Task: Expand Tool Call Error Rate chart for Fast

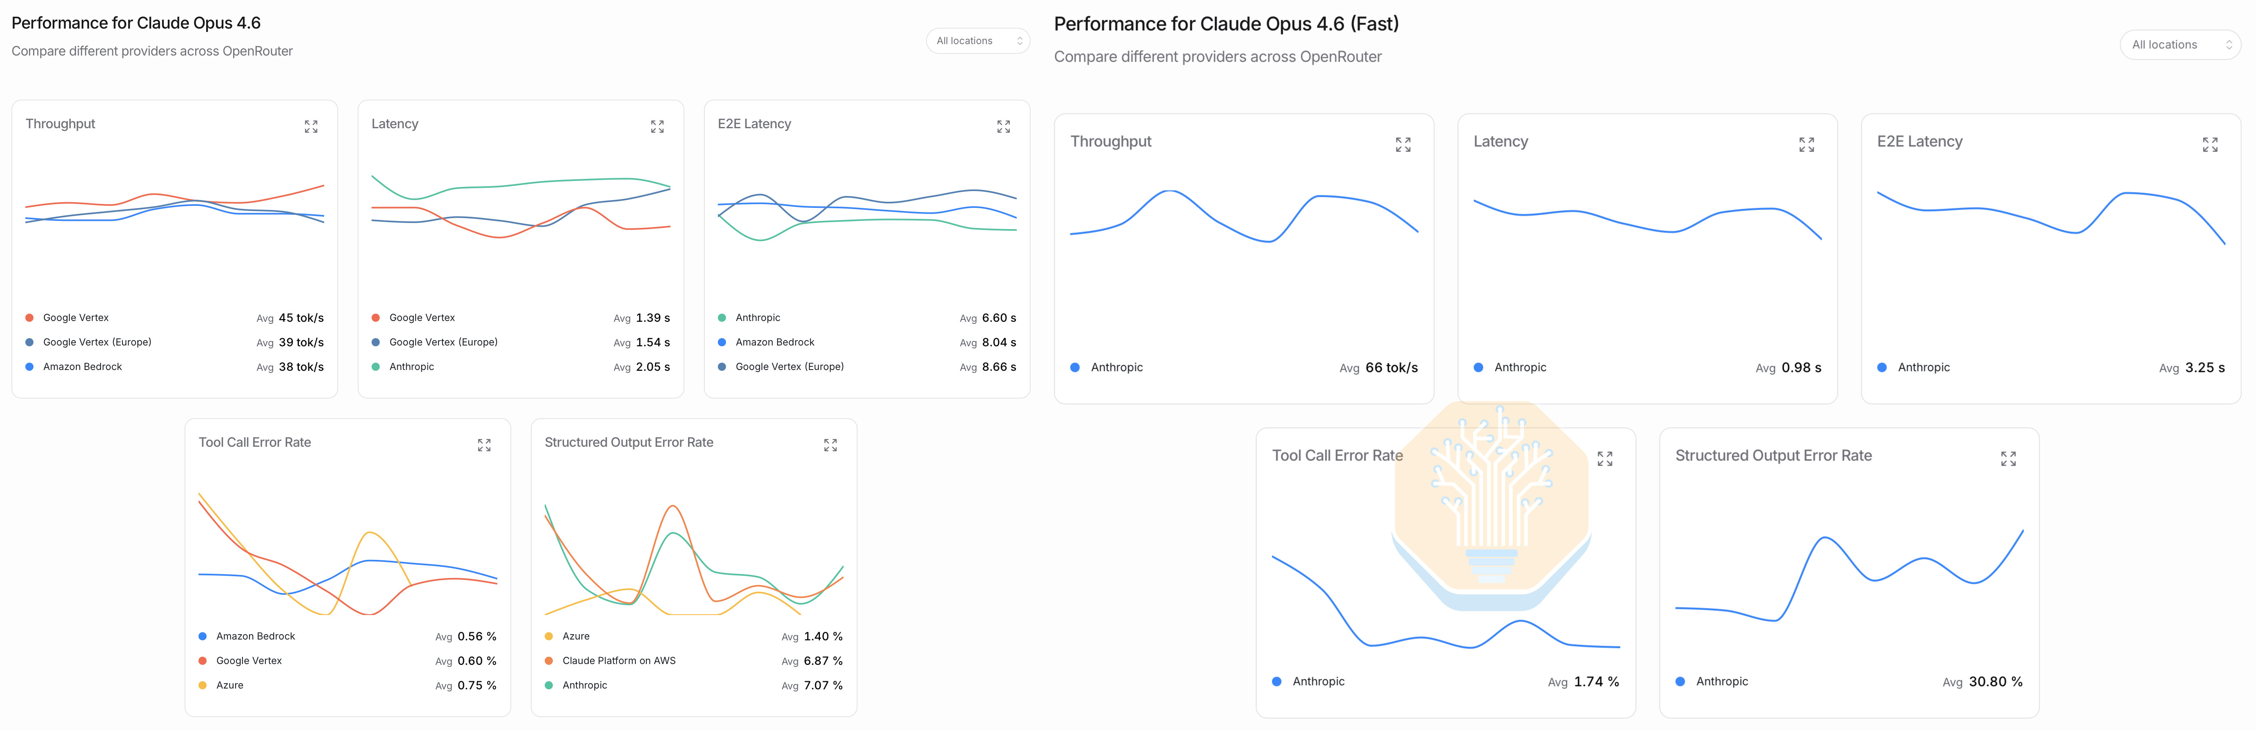Action: tap(1604, 459)
